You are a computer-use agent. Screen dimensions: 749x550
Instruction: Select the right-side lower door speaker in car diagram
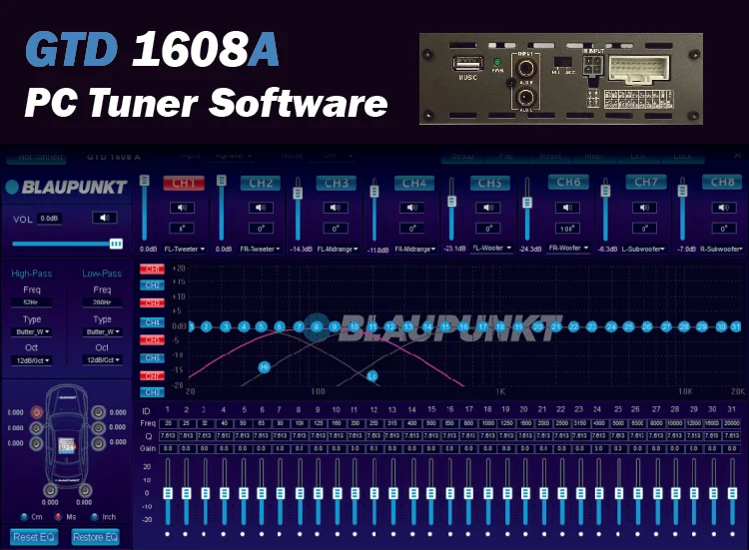point(99,443)
